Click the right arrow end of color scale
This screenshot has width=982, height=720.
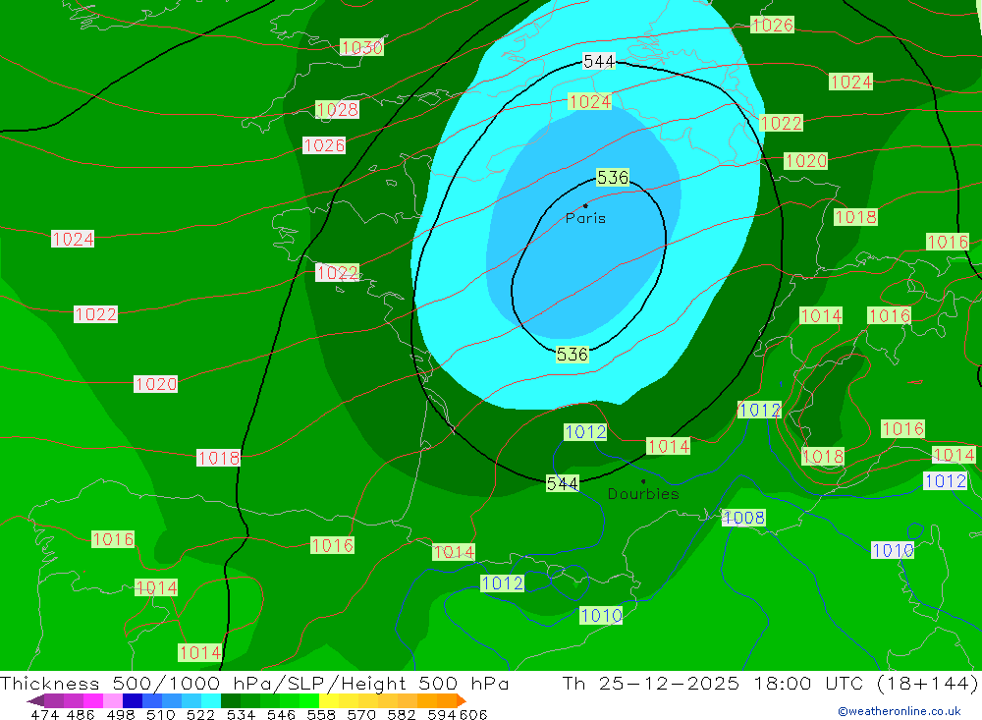coord(462,700)
